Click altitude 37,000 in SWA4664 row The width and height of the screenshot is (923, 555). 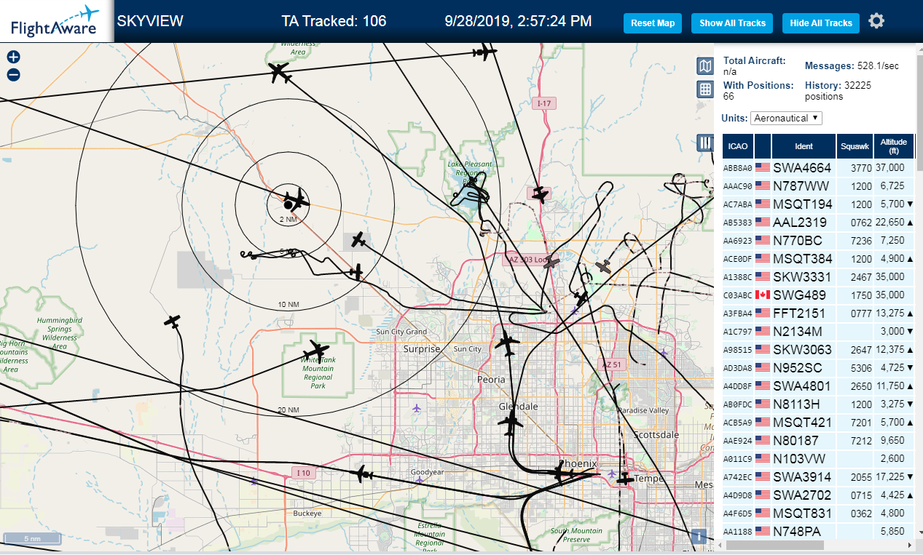click(889, 167)
